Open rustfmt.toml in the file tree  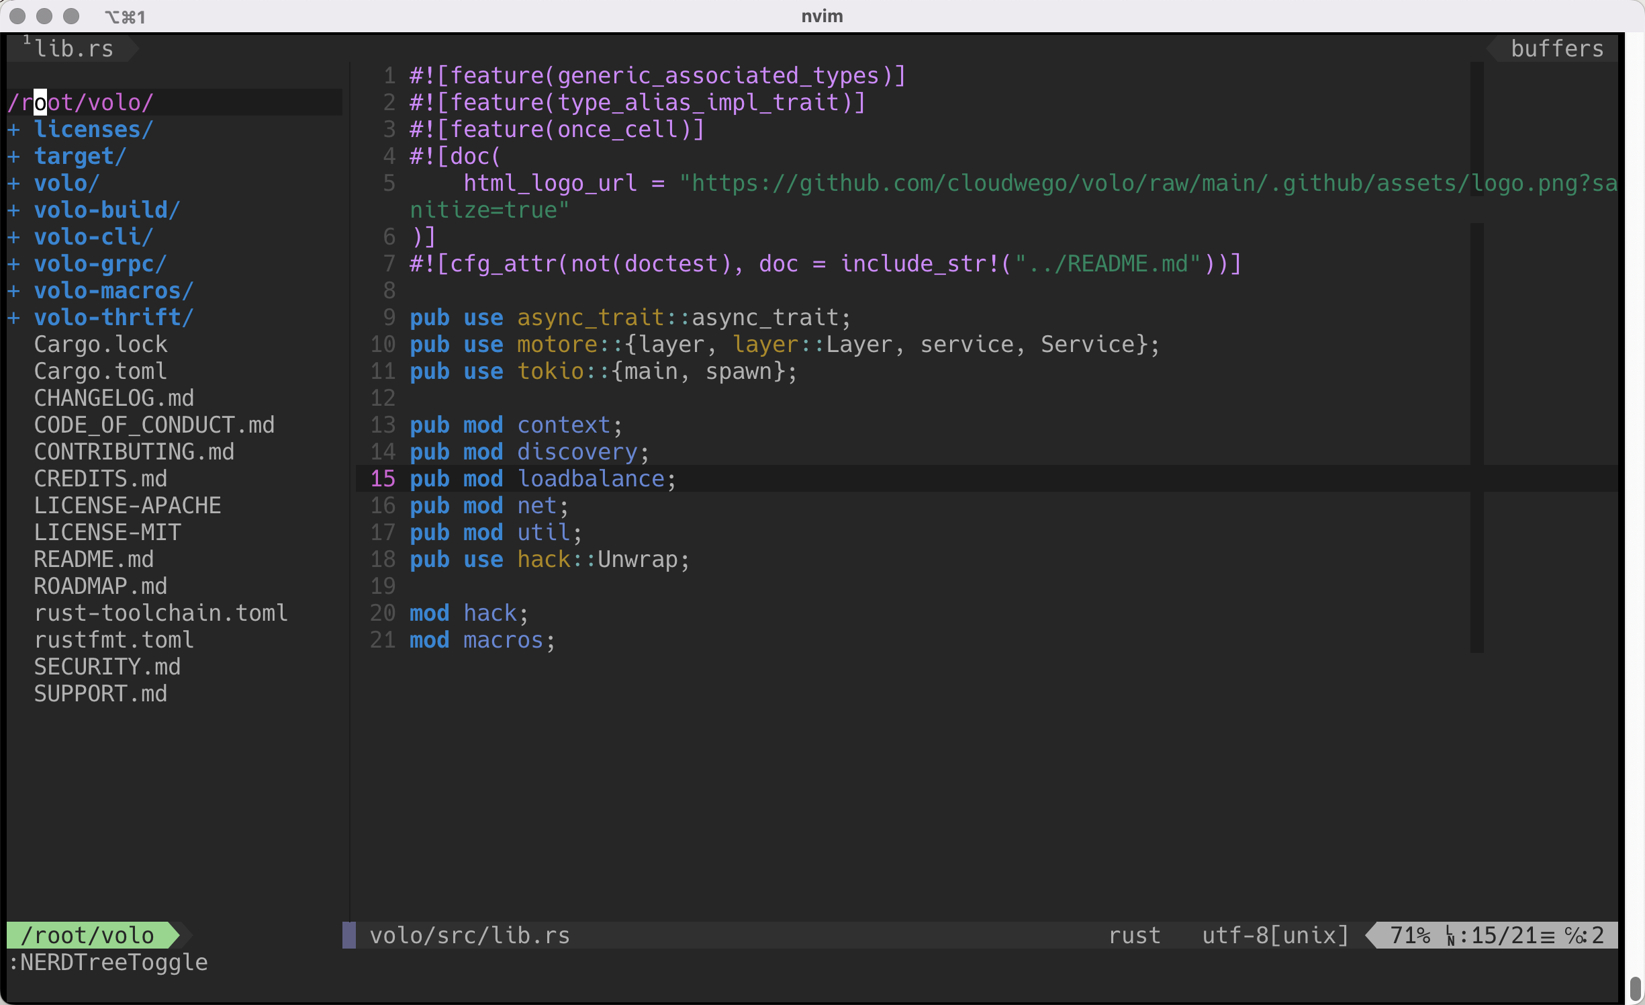tap(114, 640)
